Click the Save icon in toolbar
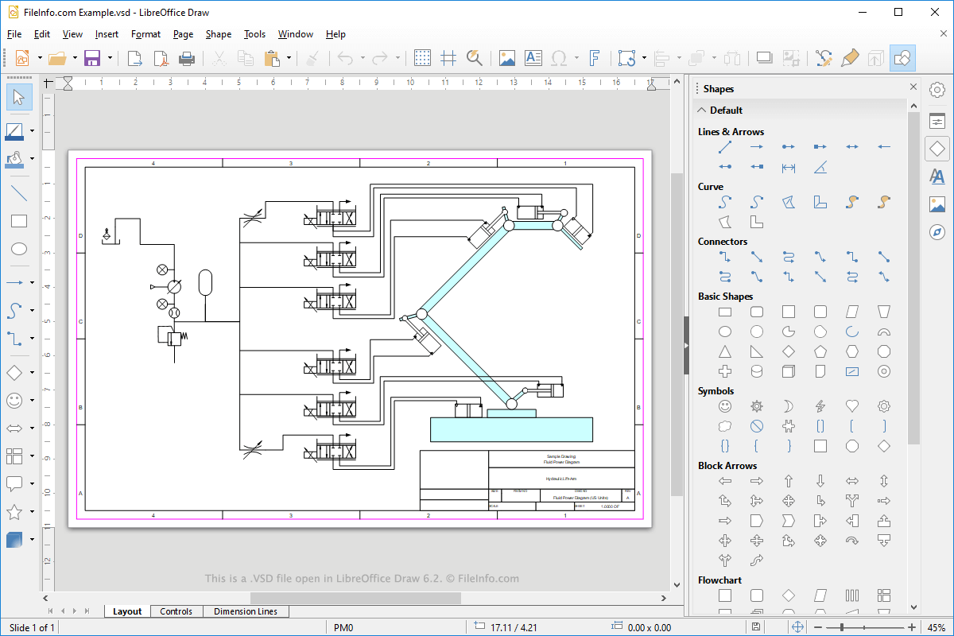 pos(92,58)
